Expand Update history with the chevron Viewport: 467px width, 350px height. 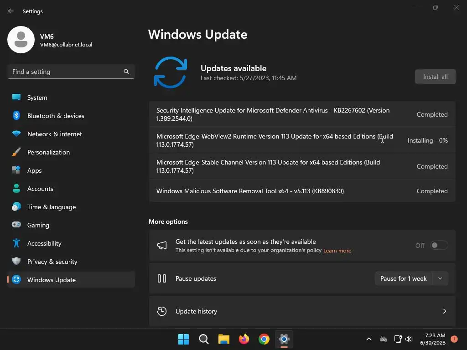click(444, 311)
